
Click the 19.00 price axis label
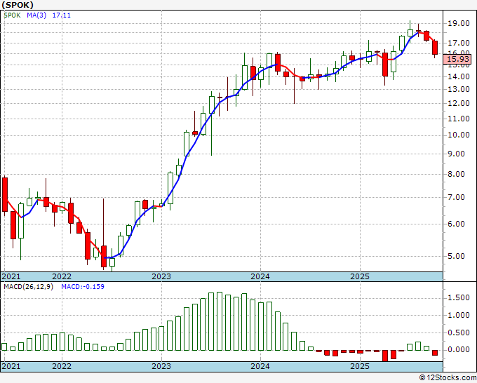459,23
